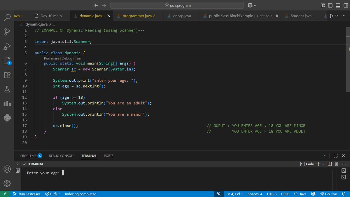
Task: Open terminal More Actions ellipsis
Action: pos(343,164)
